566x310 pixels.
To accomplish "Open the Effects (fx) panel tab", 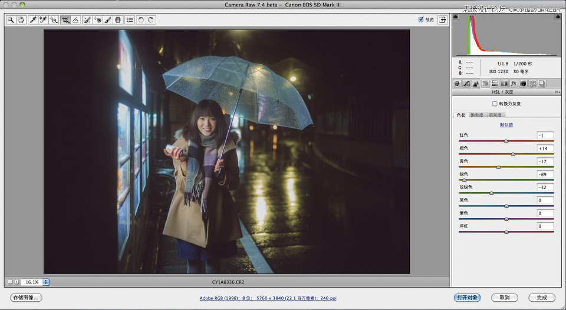I will pyautogui.click(x=514, y=84).
